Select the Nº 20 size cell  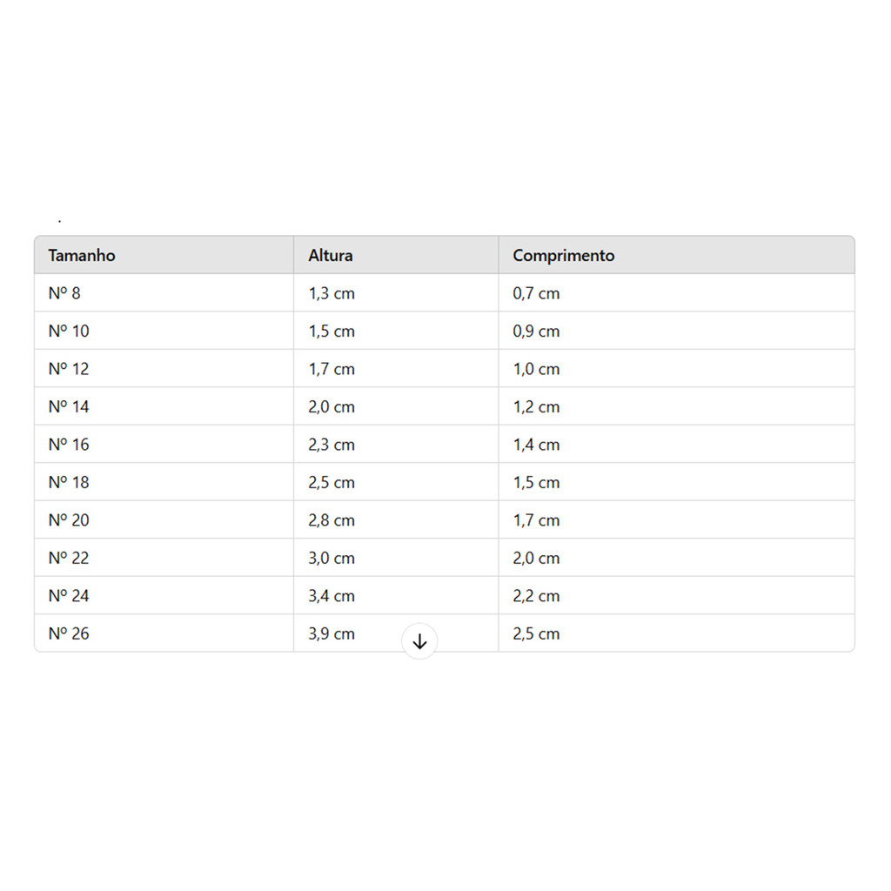tap(69, 520)
